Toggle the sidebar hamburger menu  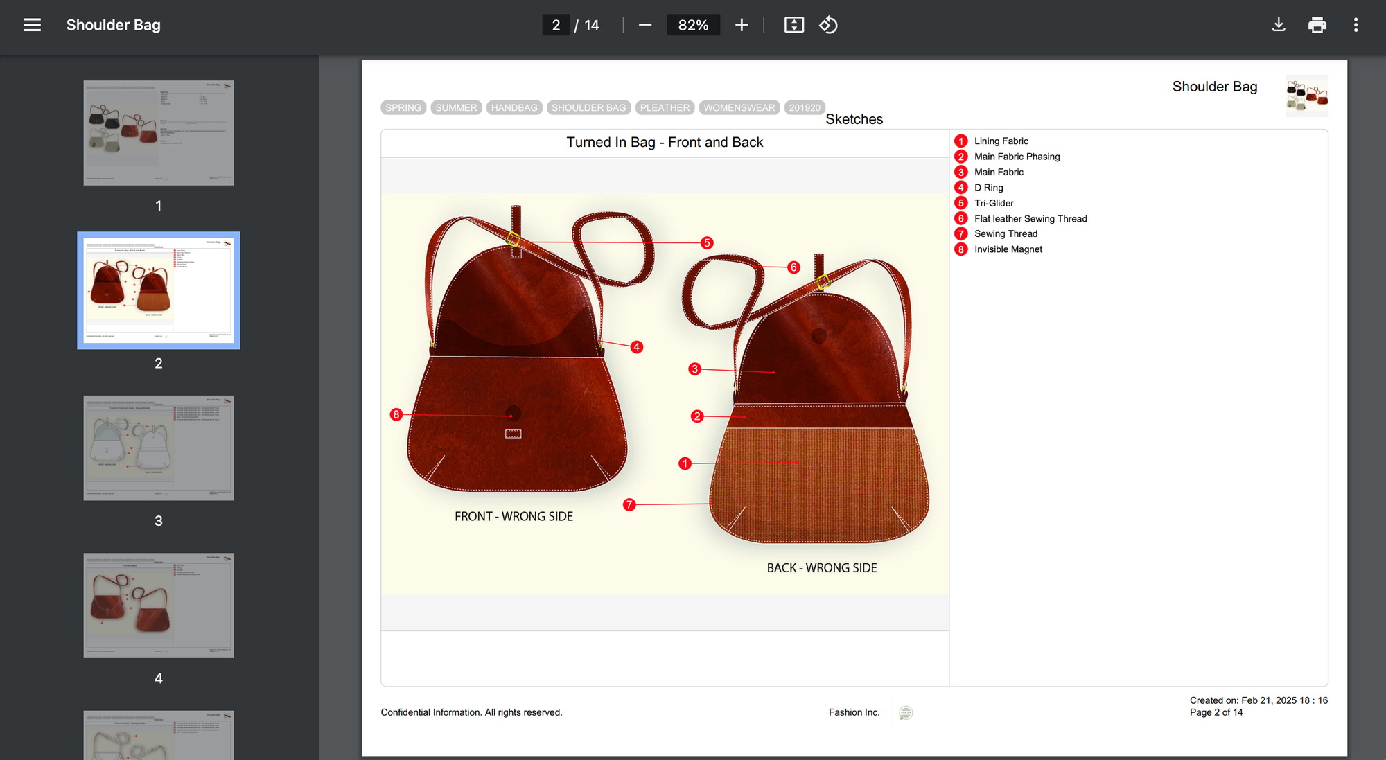point(32,25)
